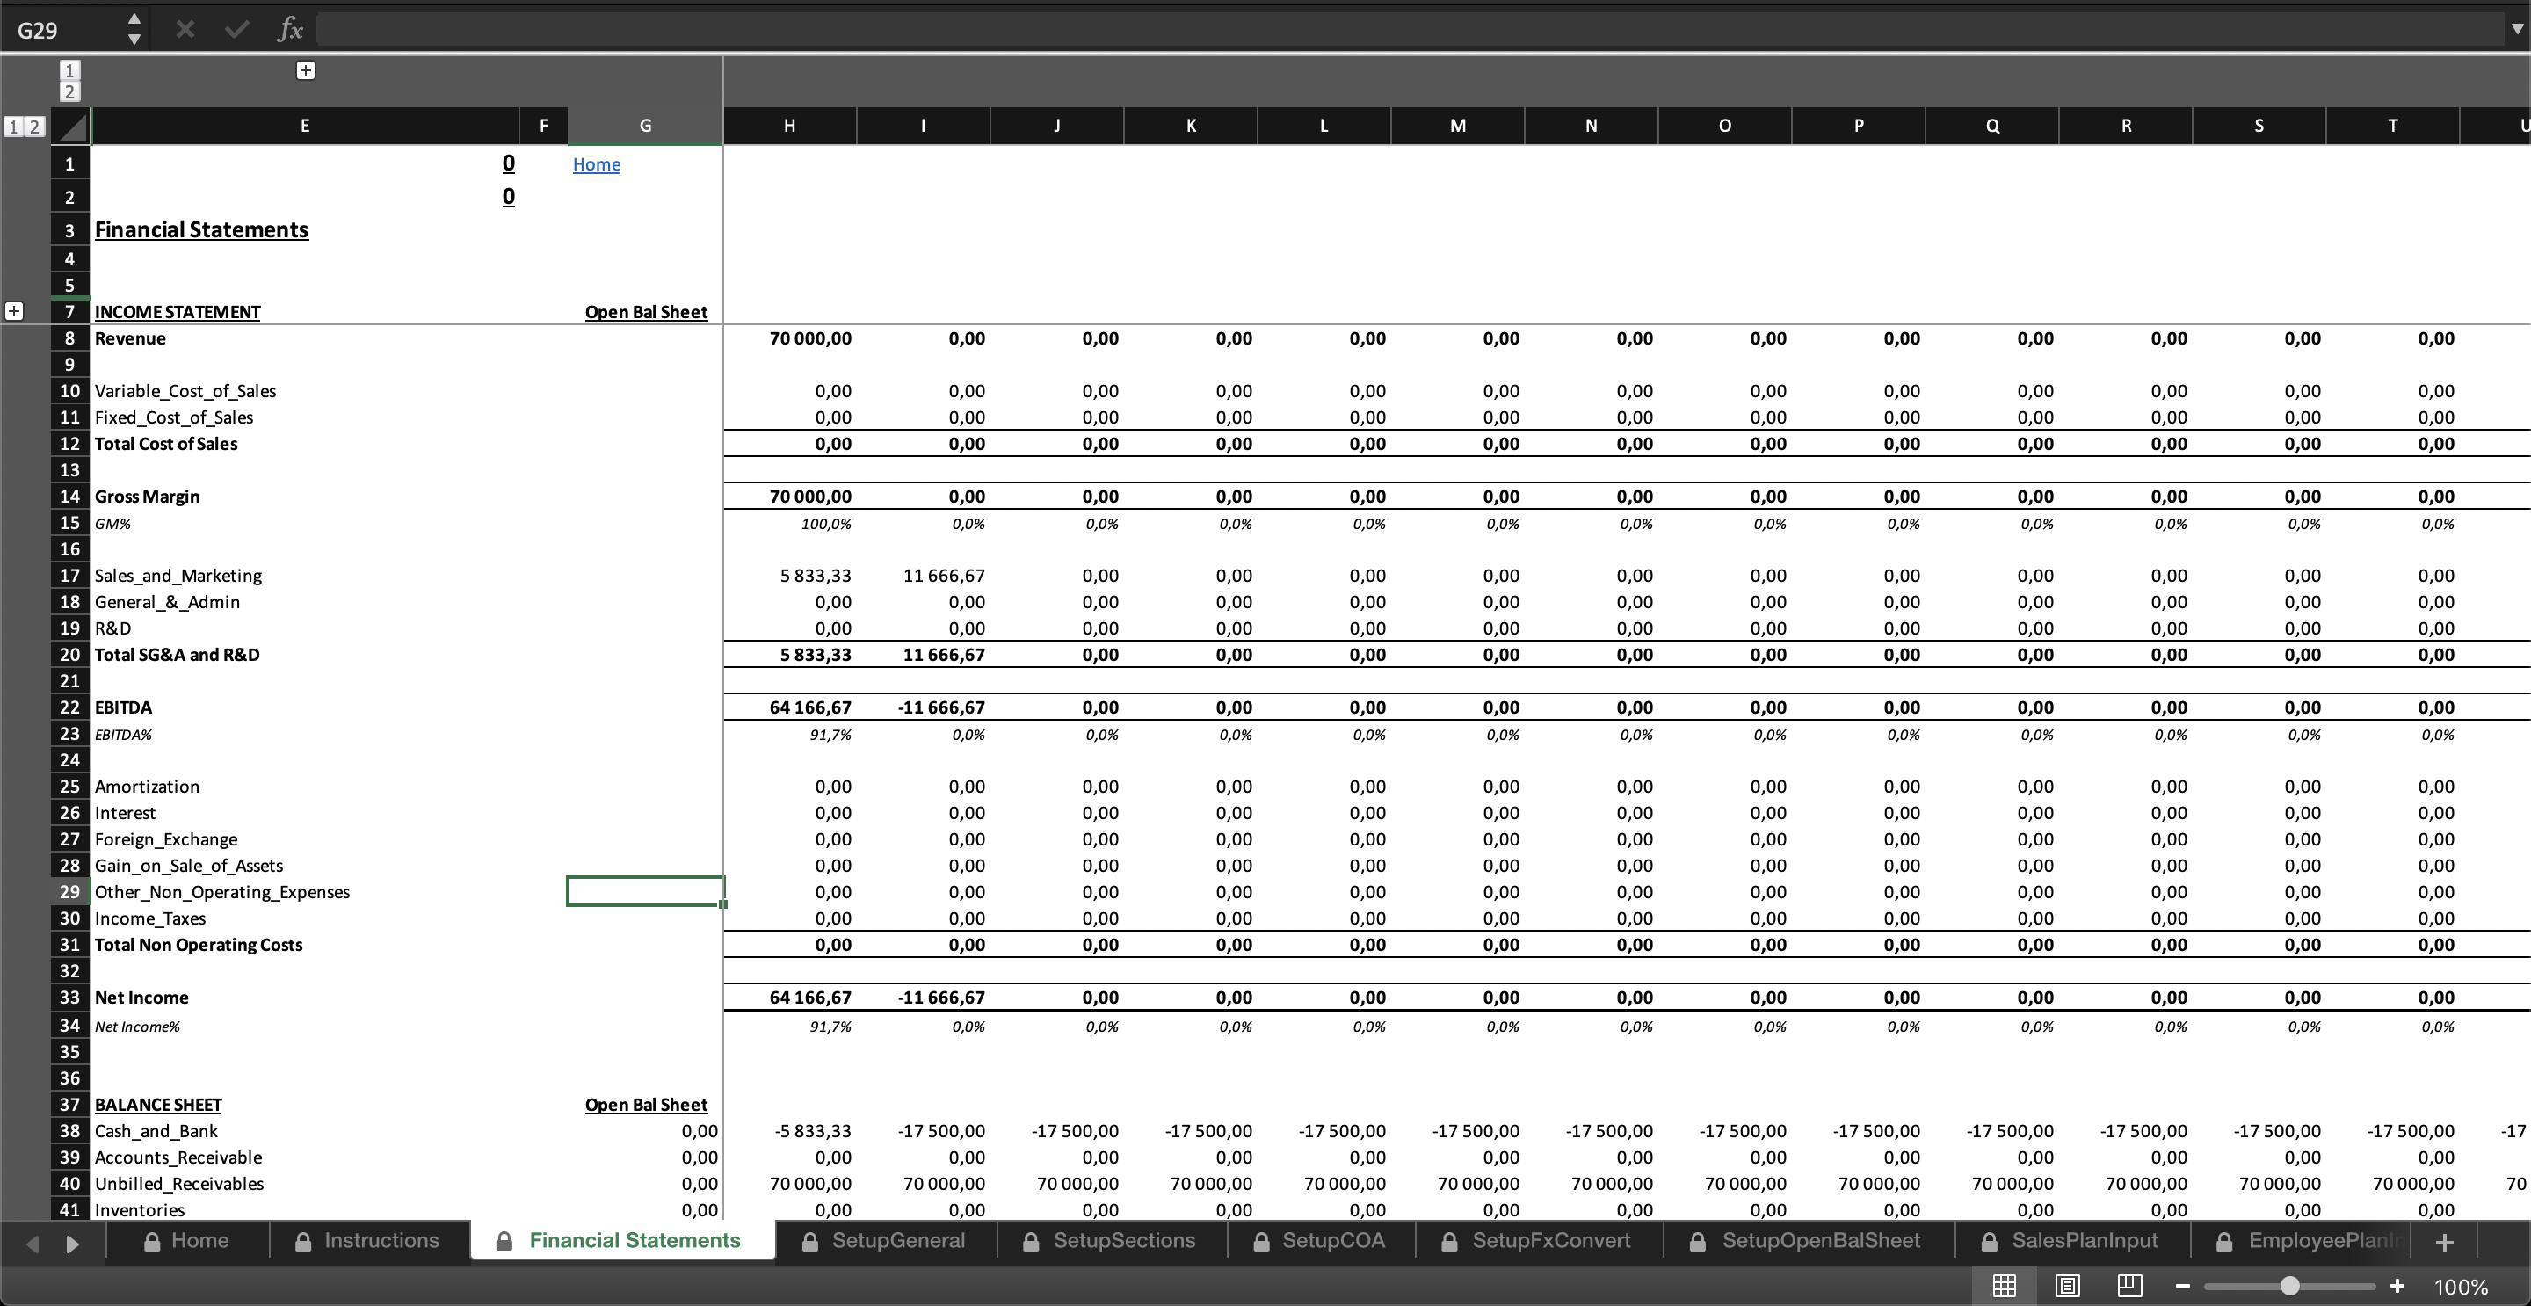2531x1306 pixels.
Task: Click the zoom slider handle
Action: [x=2290, y=1286]
